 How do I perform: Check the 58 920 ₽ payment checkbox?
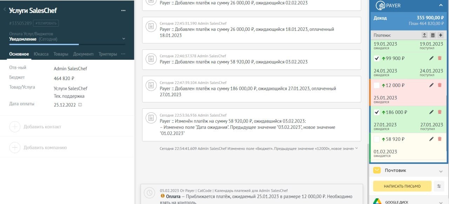(x=377, y=139)
